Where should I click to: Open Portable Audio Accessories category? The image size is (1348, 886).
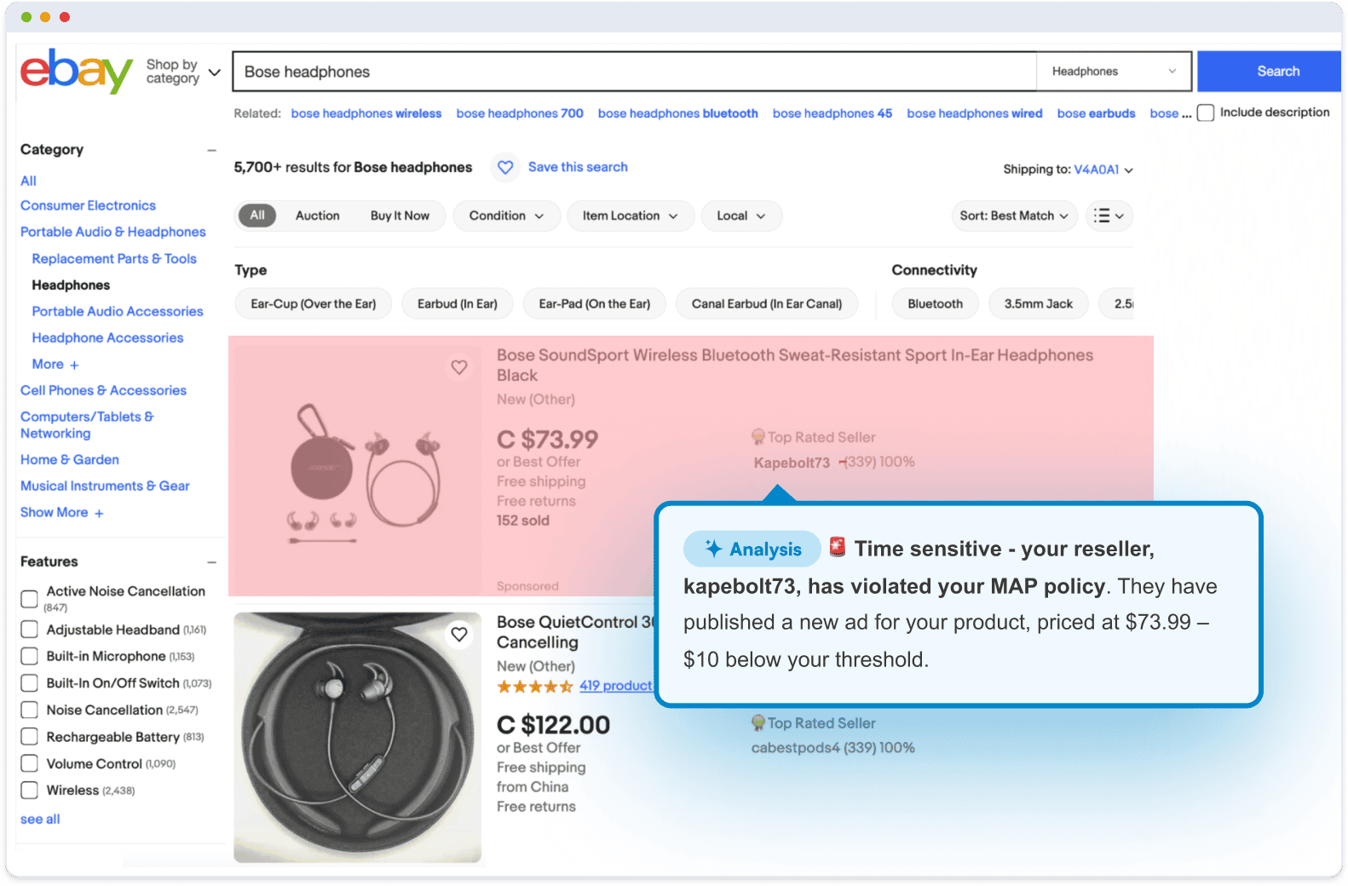(118, 311)
